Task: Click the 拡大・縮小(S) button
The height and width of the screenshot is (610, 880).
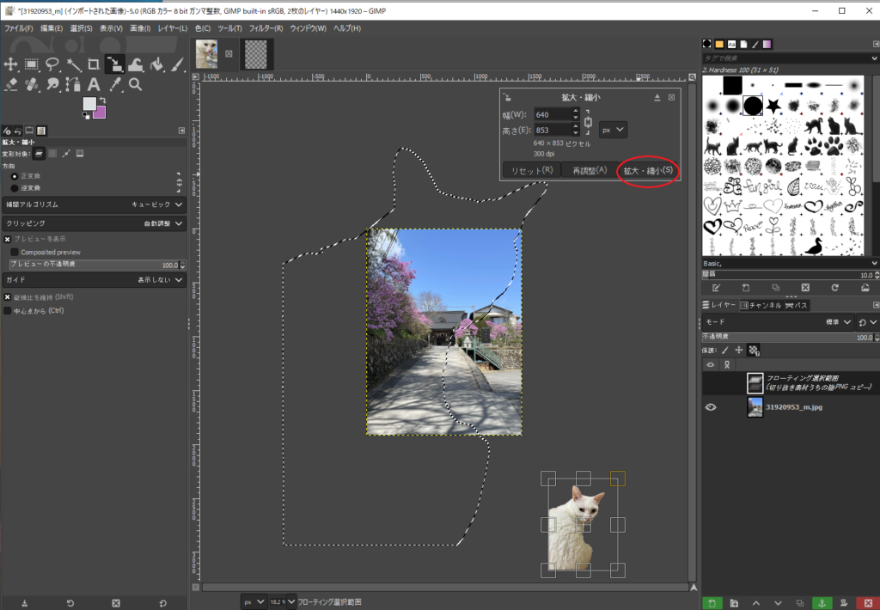Action: pos(647,171)
